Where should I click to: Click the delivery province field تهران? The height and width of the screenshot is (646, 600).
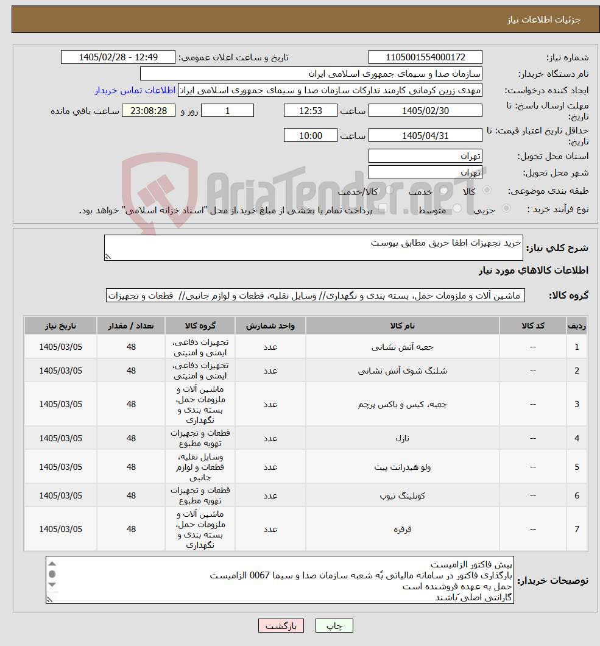[425, 156]
